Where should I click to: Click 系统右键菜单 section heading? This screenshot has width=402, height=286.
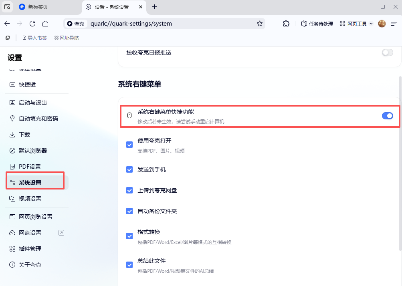click(139, 84)
